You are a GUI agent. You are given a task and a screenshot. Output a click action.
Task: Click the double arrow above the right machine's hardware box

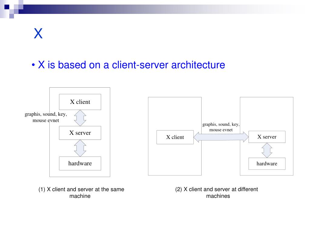(x=267, y=150)
